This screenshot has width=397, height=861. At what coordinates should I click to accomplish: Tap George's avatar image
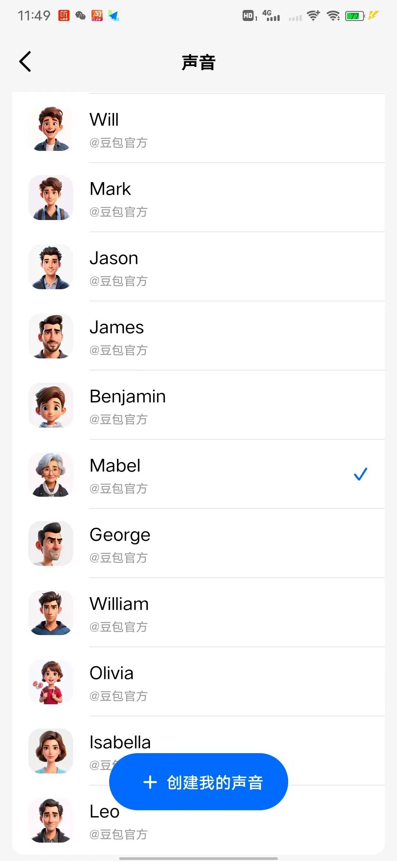tap(51, 544)
